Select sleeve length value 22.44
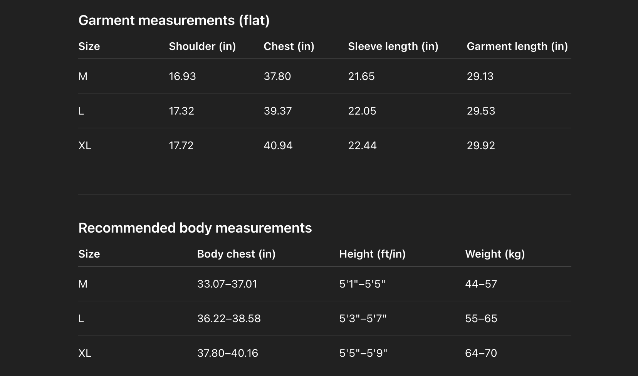 pyautogui.click(x=362, y=146)
